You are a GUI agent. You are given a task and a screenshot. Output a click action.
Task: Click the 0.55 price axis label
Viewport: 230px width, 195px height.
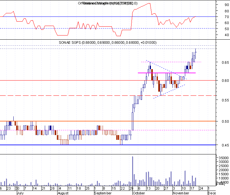[225, 100]
